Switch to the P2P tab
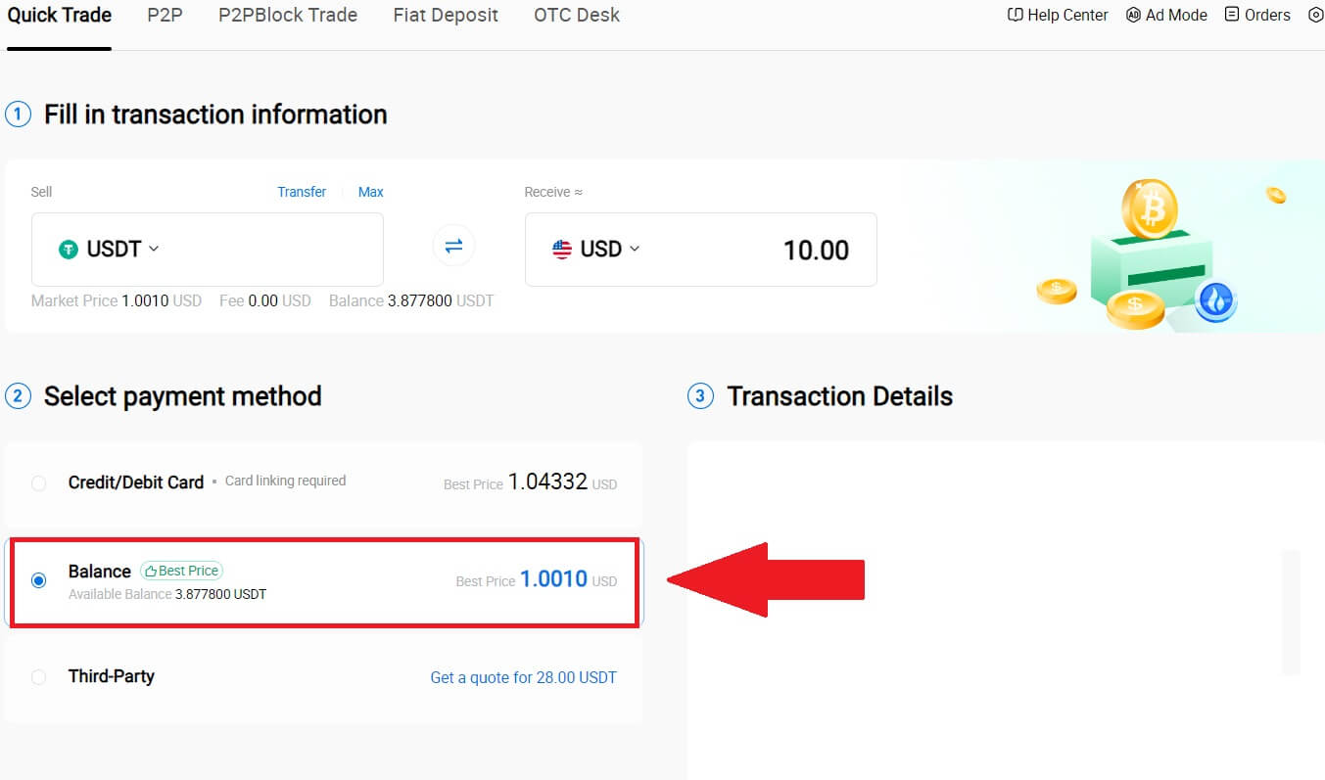 pos(164,15)
